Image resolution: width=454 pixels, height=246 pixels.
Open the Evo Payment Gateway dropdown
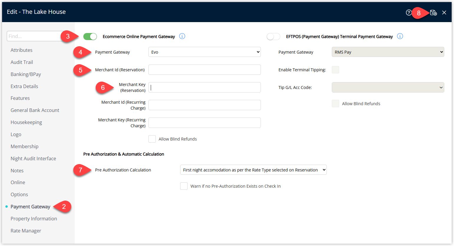(204, 52)
